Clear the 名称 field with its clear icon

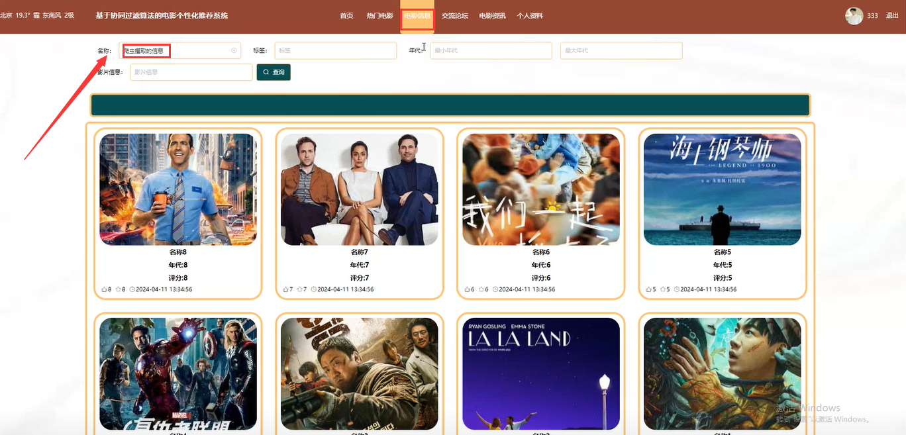(x=234, y=50)
